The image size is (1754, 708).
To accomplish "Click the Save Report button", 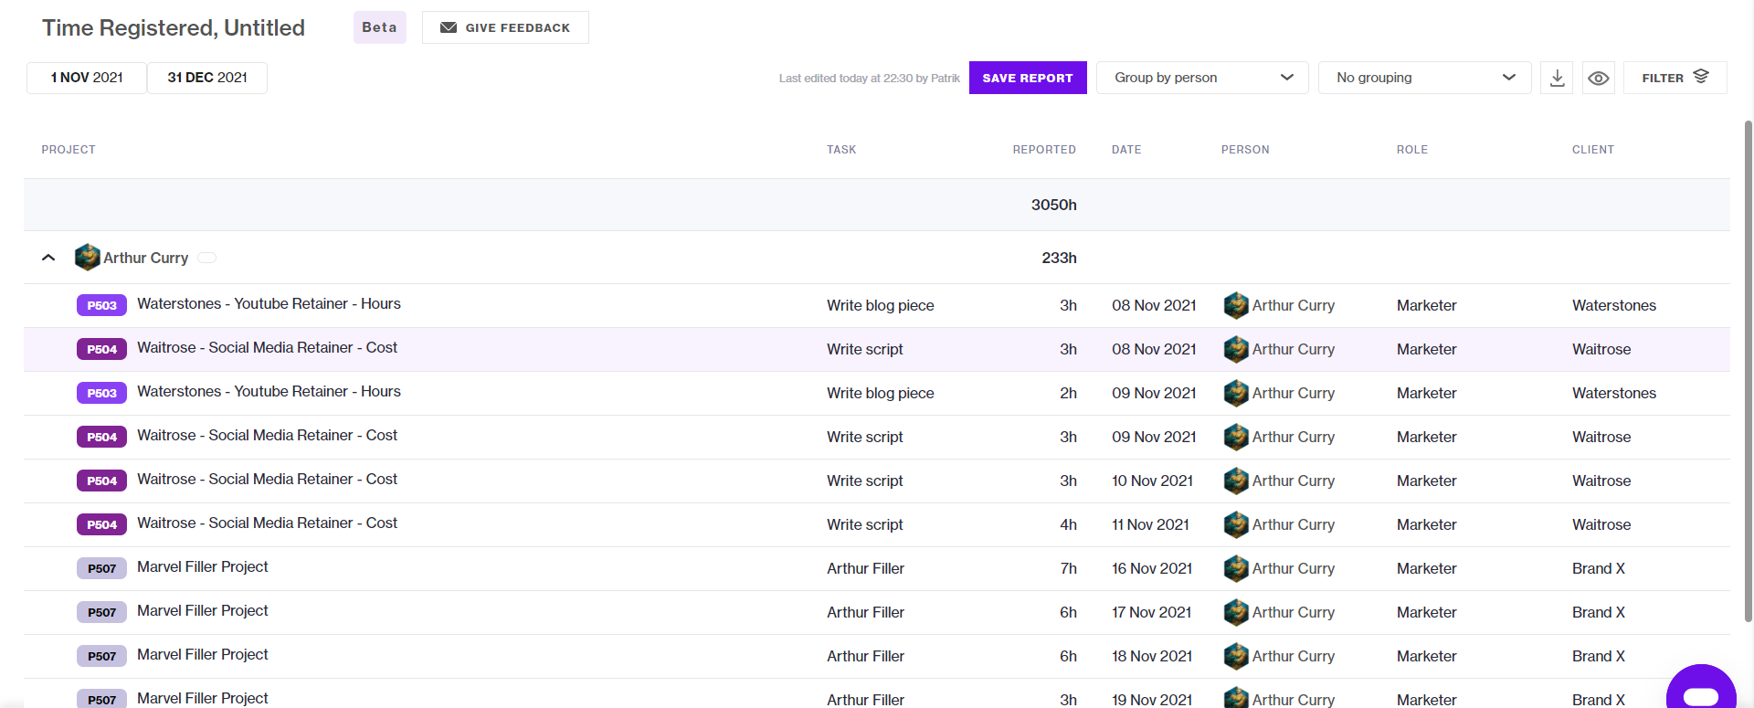I will pyautogui.click(x=1028, y=78).
